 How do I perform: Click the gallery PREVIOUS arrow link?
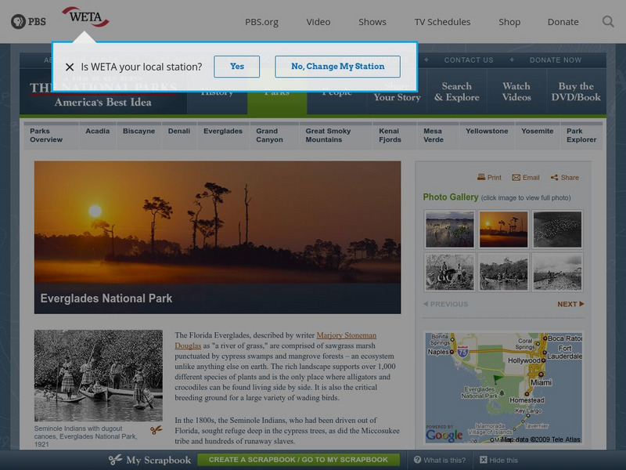[445, 304]
